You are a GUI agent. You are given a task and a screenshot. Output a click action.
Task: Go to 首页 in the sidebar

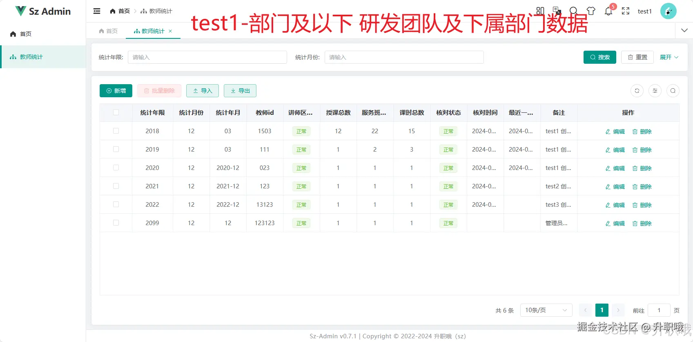coord(43,34)
